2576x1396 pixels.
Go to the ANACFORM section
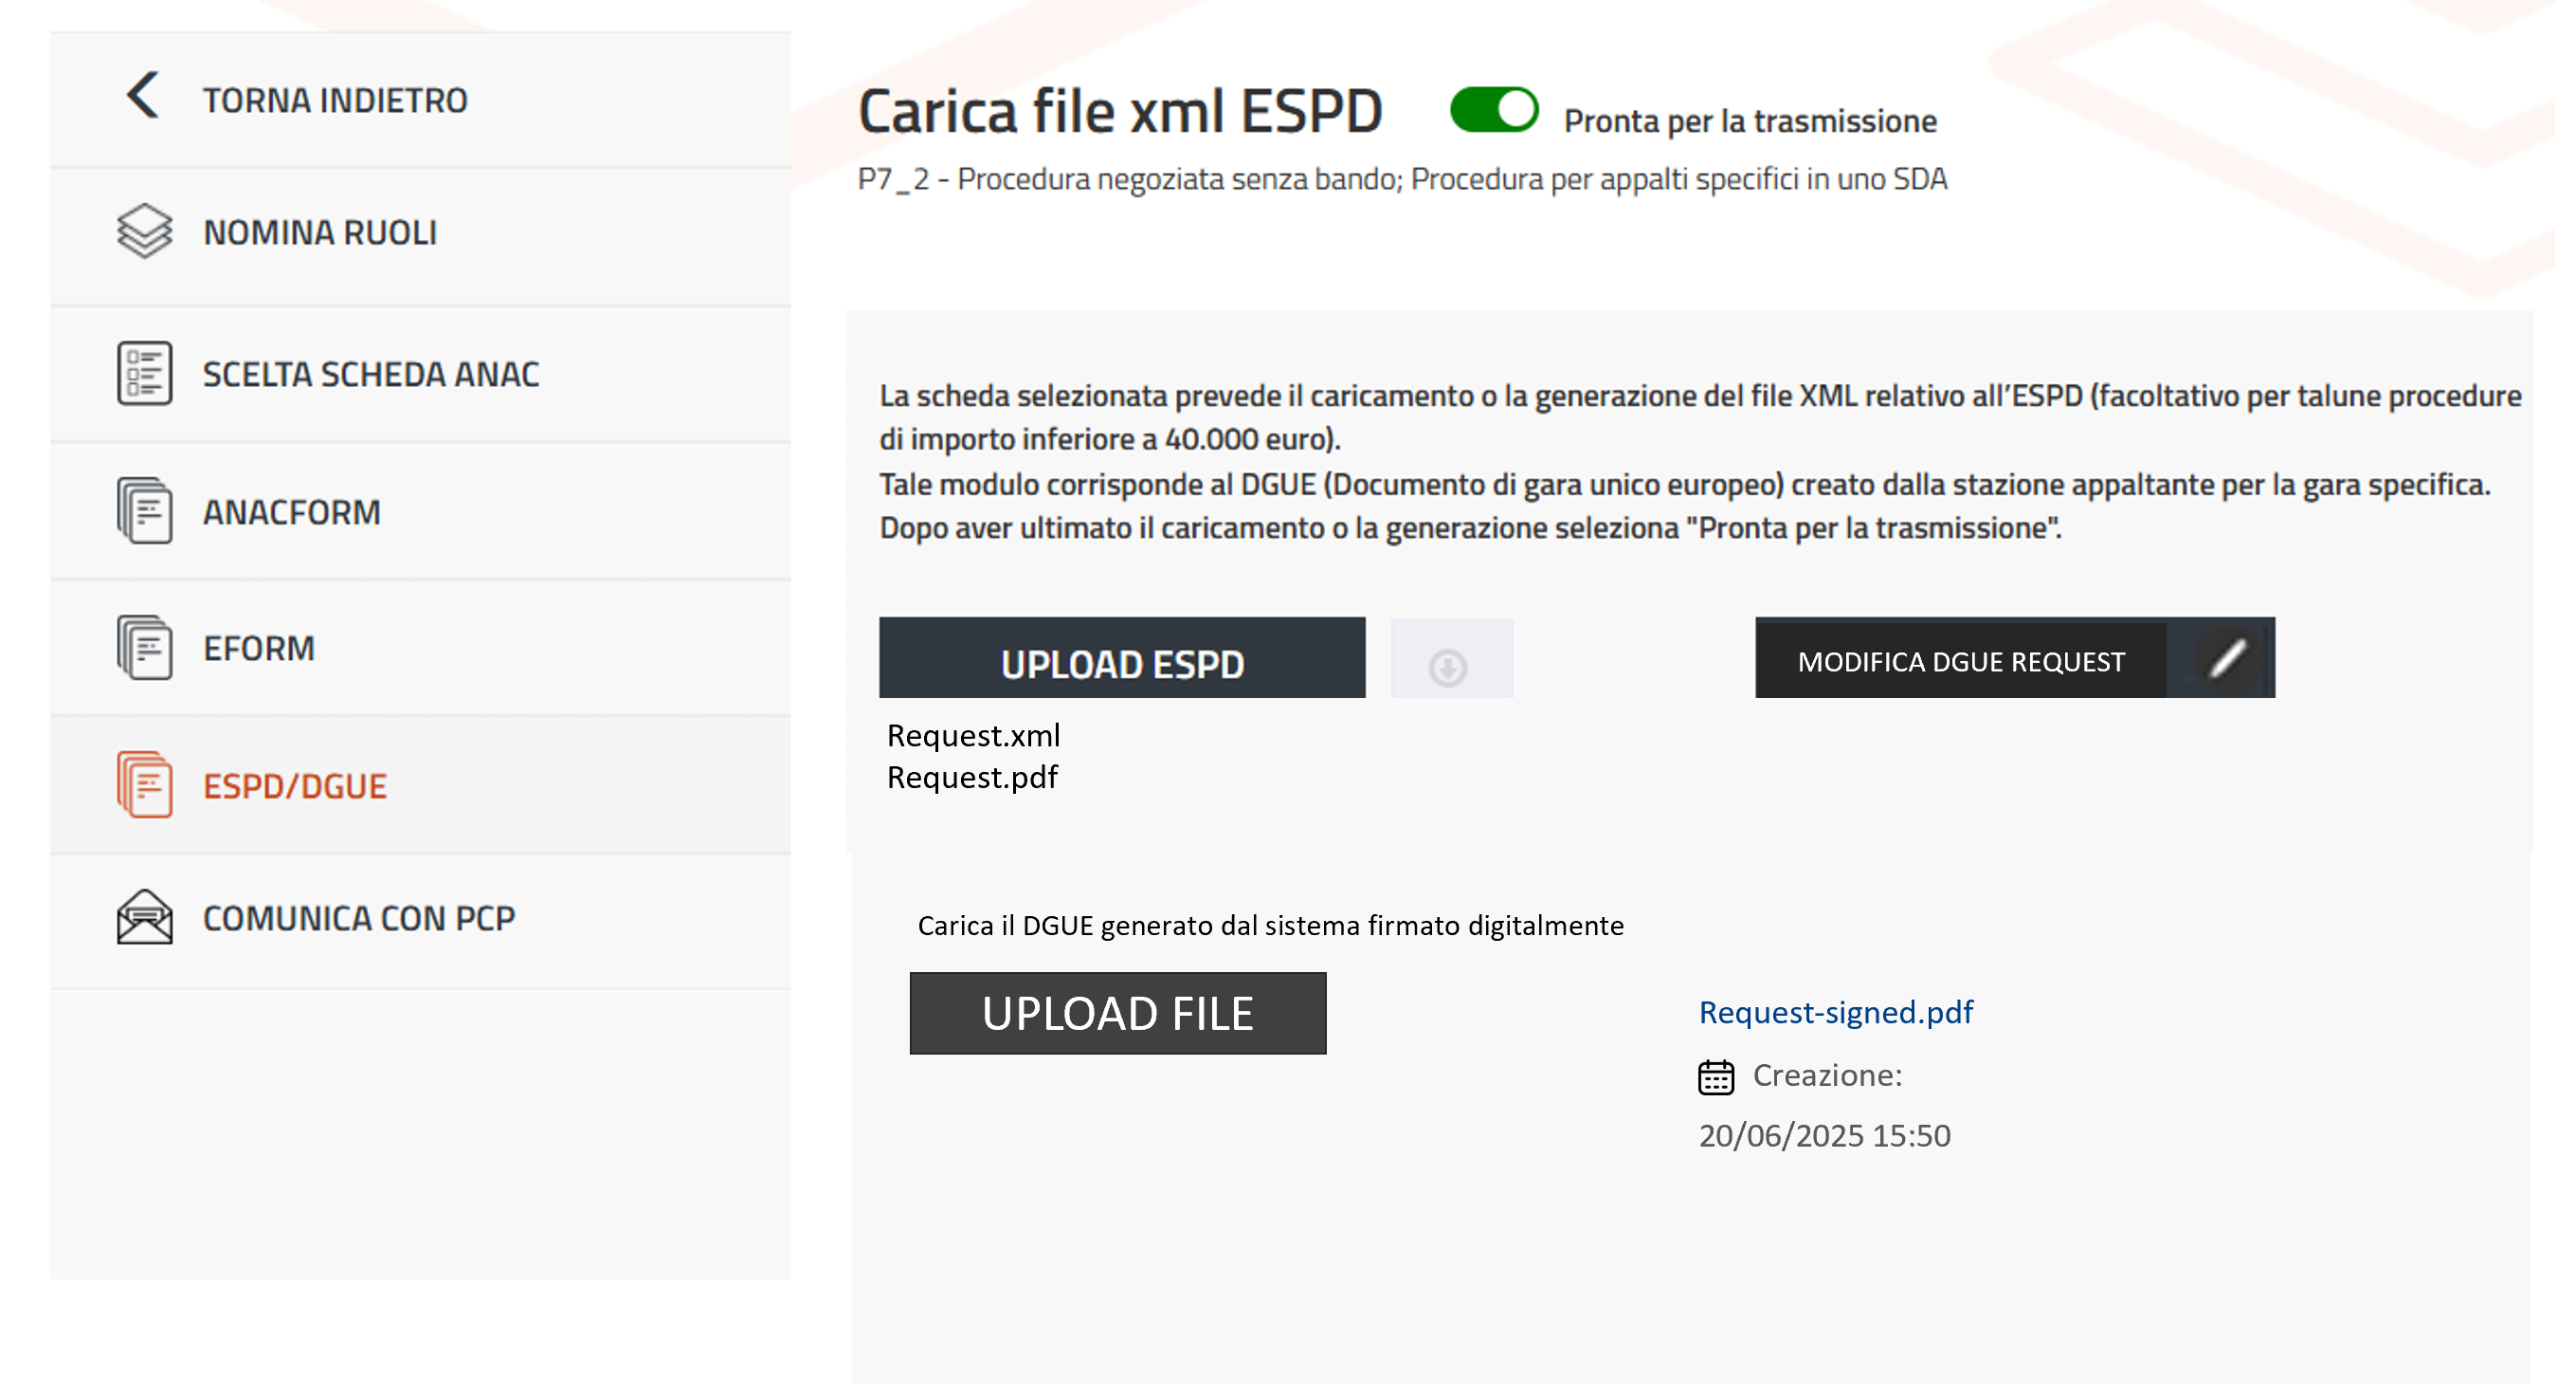pos(292,512)
